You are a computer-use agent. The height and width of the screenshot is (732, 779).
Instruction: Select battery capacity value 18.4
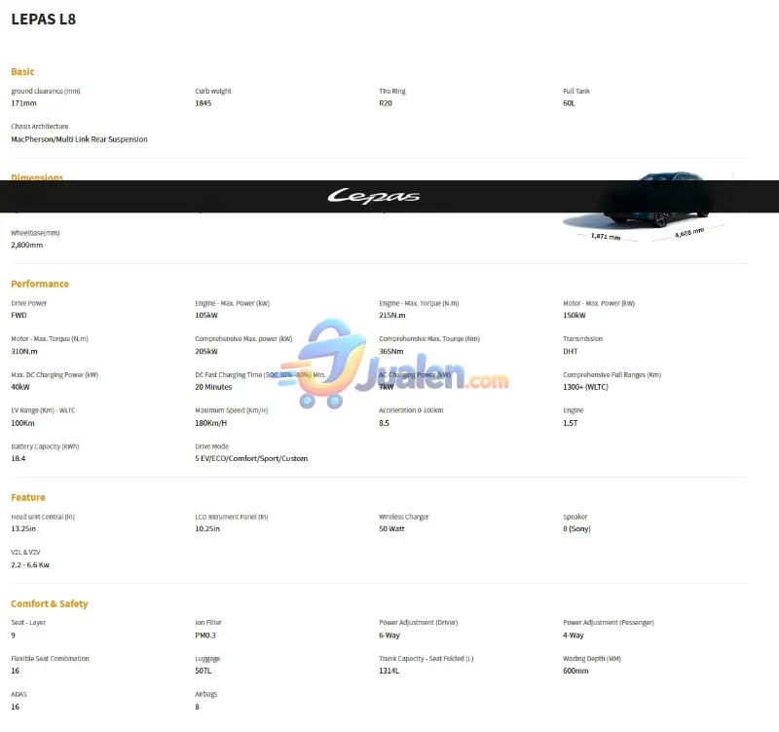19,458
